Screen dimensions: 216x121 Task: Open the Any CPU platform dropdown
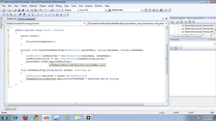[x=105, y=10]
